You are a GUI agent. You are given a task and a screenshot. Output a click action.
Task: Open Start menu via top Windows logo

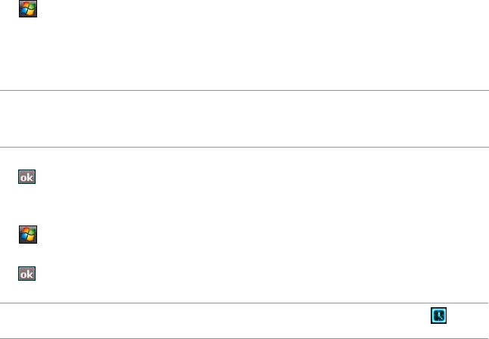28,9
